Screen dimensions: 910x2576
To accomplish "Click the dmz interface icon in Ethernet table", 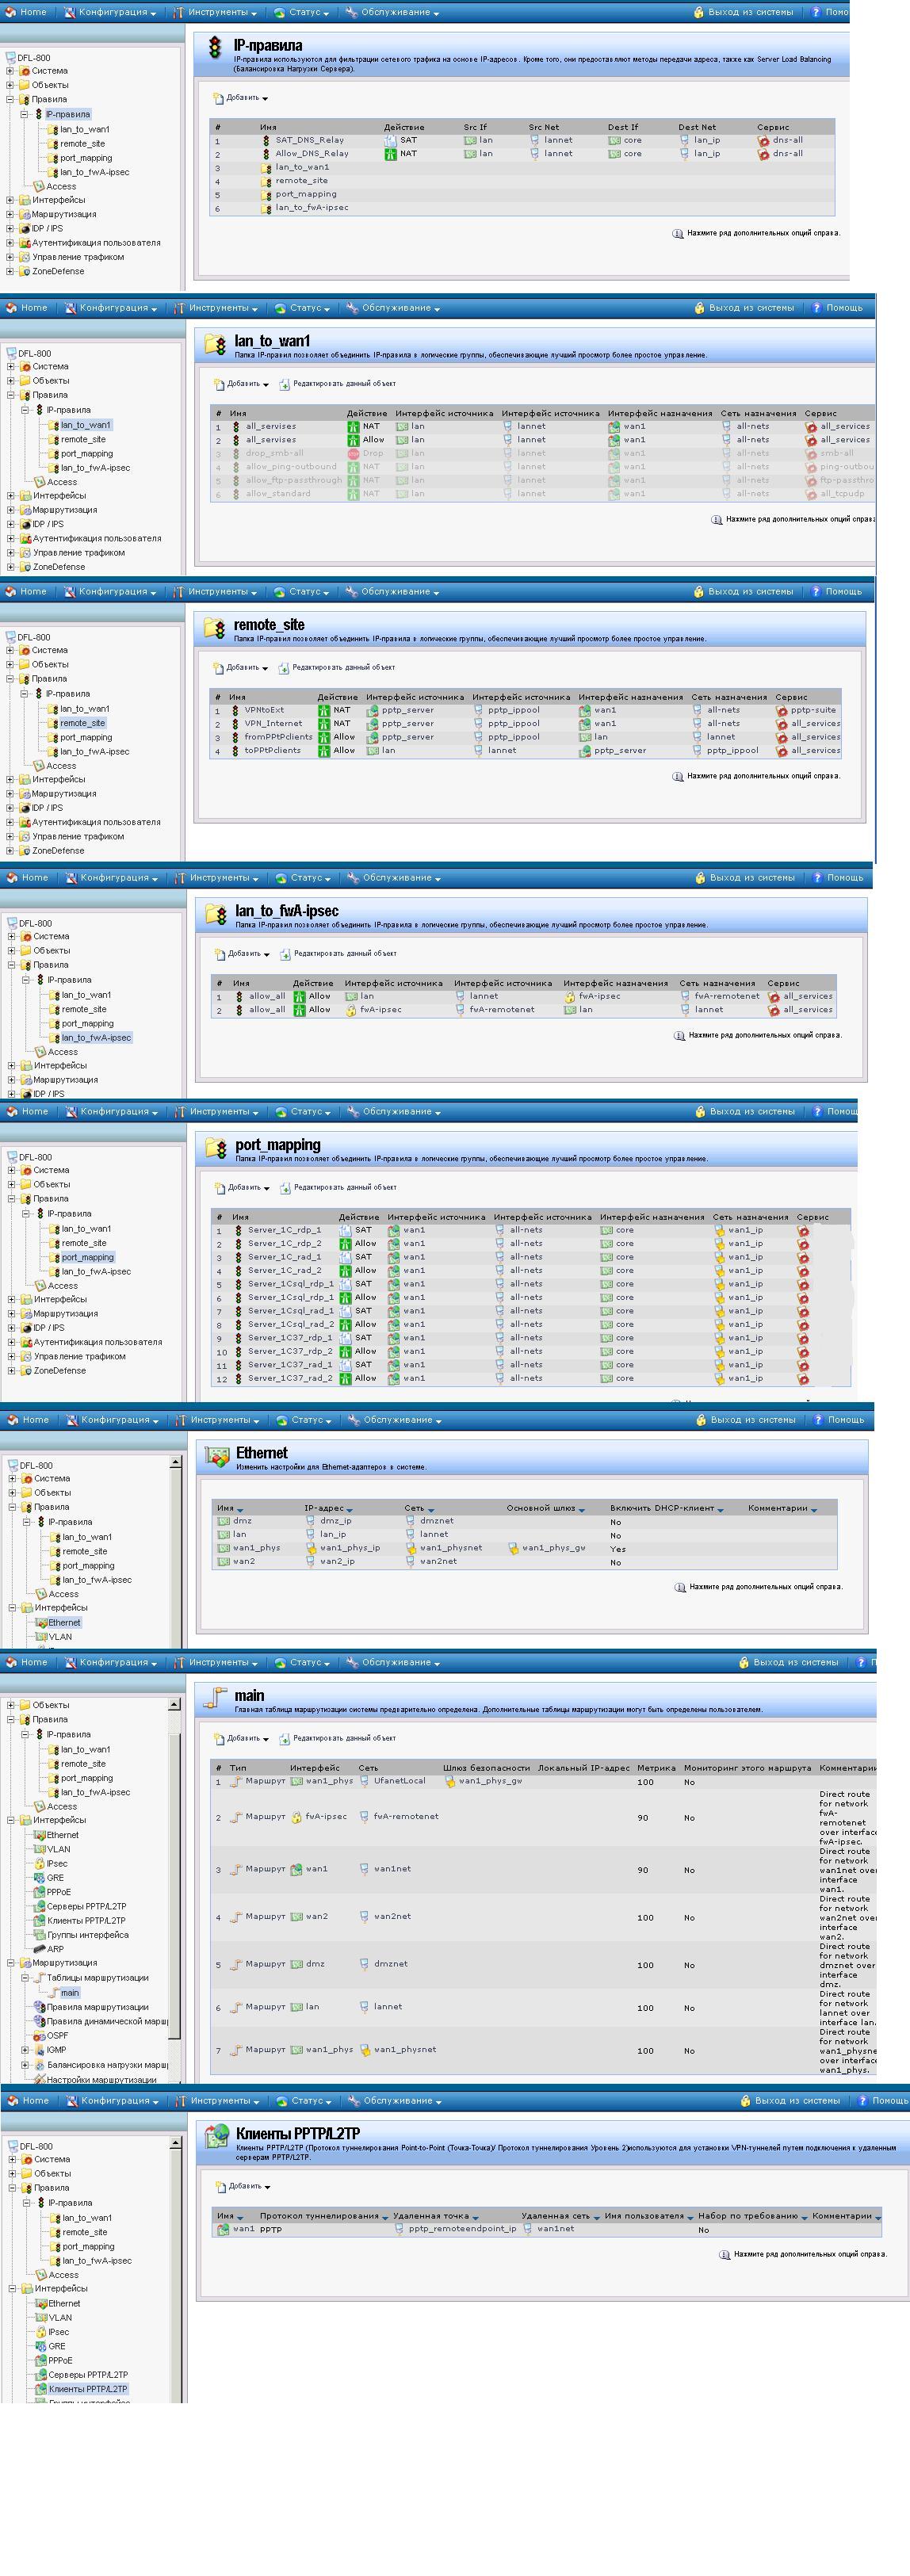I will point(224,1521).
